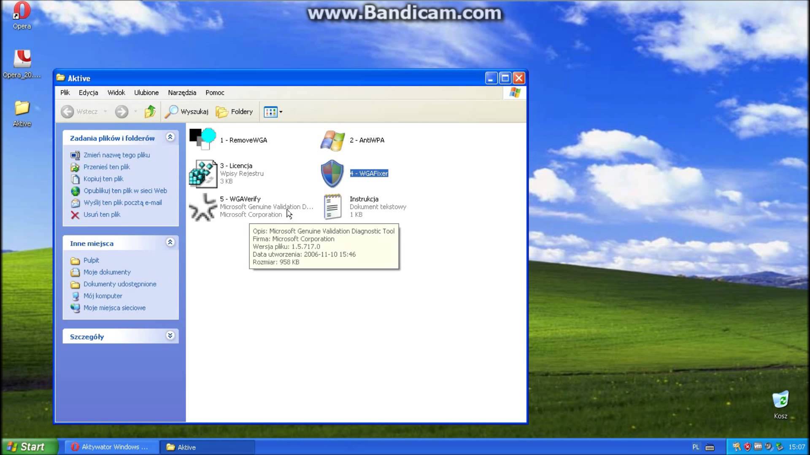
Task: Click the 1 - RemoveWGA file name
Action: (x=243, y=140)
